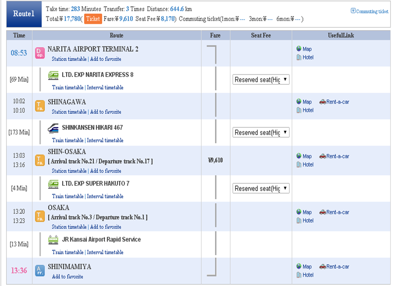The image size is (394, 286).
Task: Add Shinimamiya to favorite
Action: (x=68, y=277)
